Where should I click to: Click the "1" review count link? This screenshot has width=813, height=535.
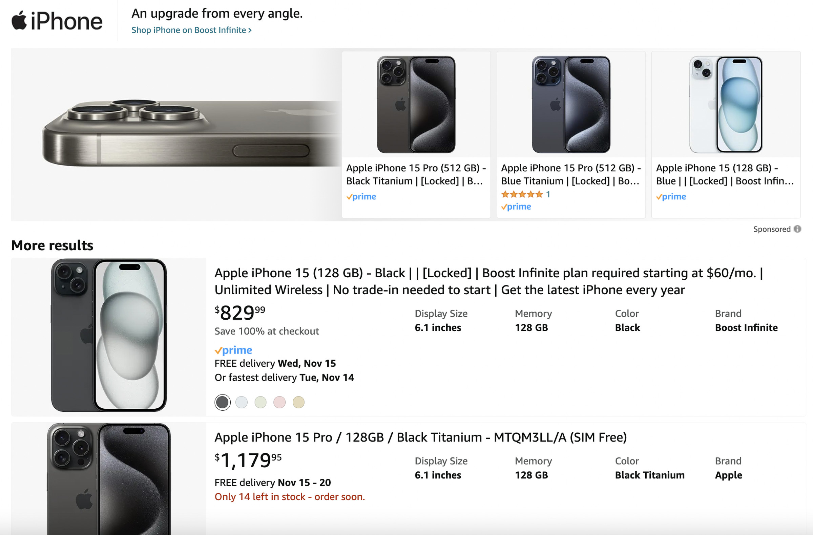(548, 194)
